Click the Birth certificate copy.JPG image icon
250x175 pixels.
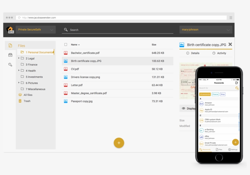tap(66, 61)
